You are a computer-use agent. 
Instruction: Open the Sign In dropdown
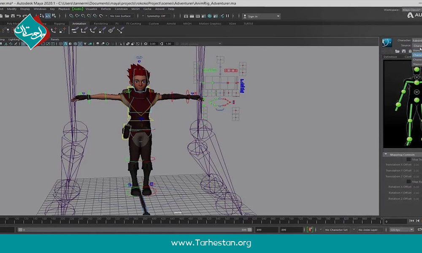(x=261, y=16)
